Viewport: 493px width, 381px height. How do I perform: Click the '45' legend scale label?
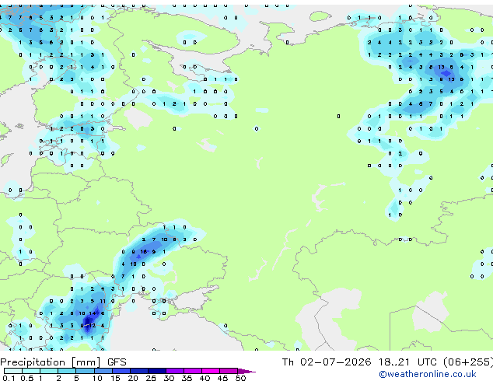pos(222,378)
